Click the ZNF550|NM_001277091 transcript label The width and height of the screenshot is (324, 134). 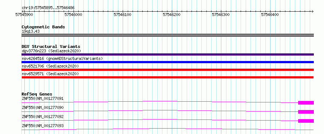point(43,98)
